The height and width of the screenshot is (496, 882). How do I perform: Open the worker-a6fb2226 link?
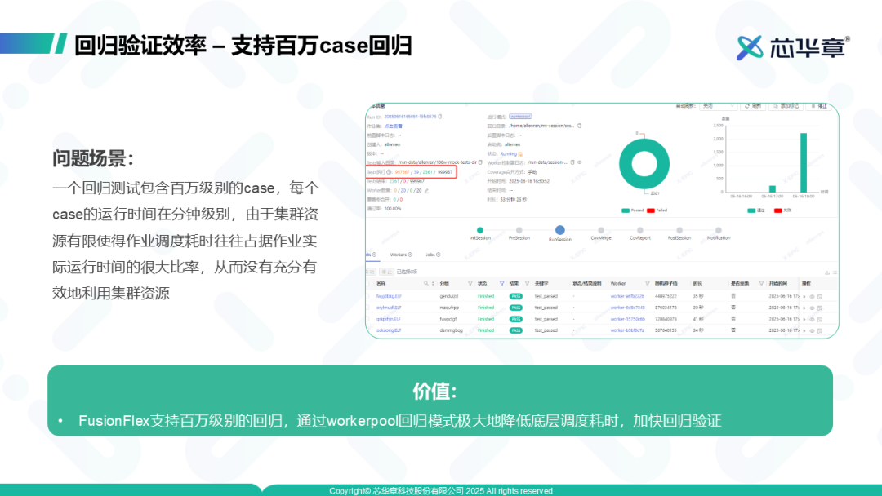627,296
